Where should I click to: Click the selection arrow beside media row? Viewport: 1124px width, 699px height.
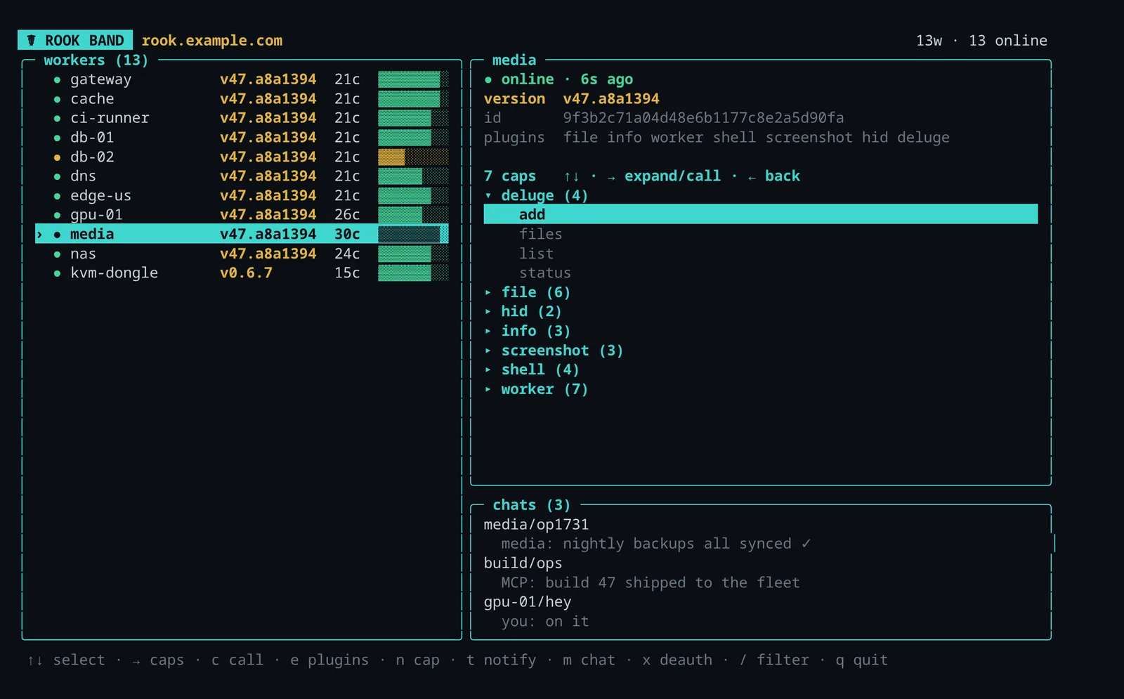pos(39,235)
